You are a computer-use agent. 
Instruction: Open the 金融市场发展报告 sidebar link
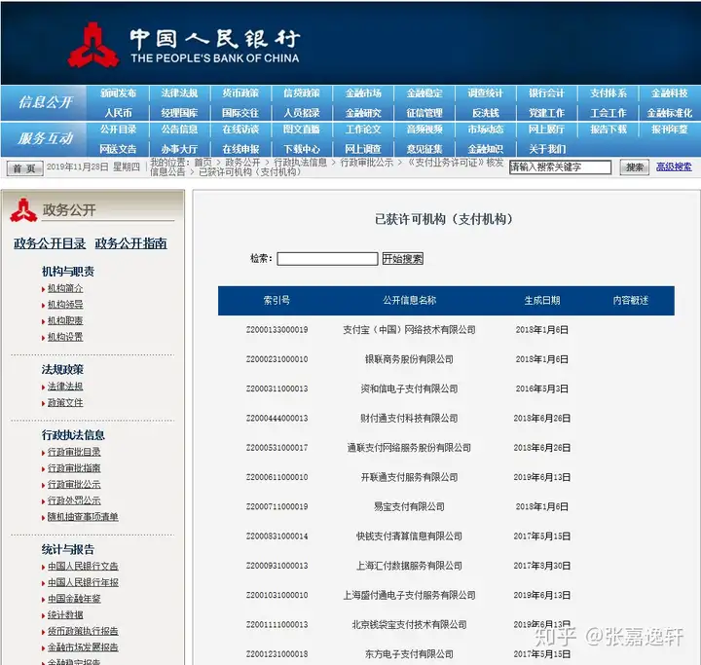coord(83,647)
